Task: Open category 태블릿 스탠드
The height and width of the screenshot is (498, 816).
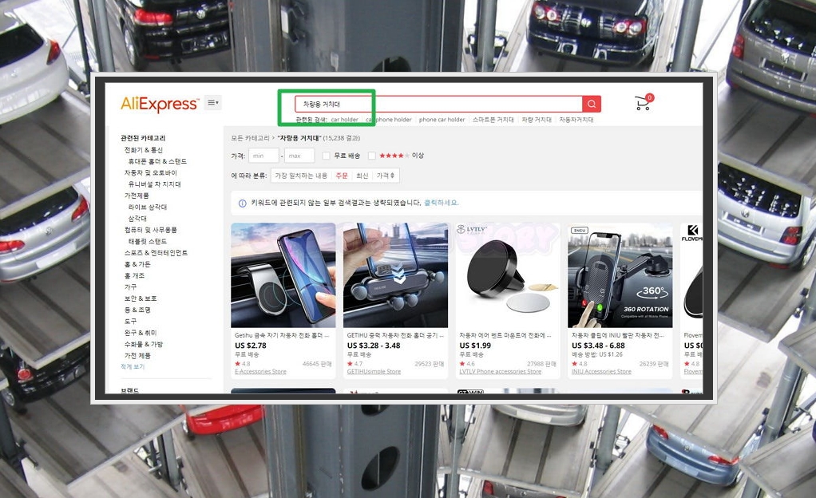Action: (147, 242)
